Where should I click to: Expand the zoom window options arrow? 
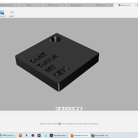pos(73,109)
